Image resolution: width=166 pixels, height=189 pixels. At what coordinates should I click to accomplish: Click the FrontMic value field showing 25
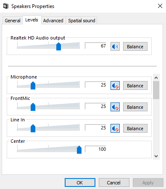[95, 106]
